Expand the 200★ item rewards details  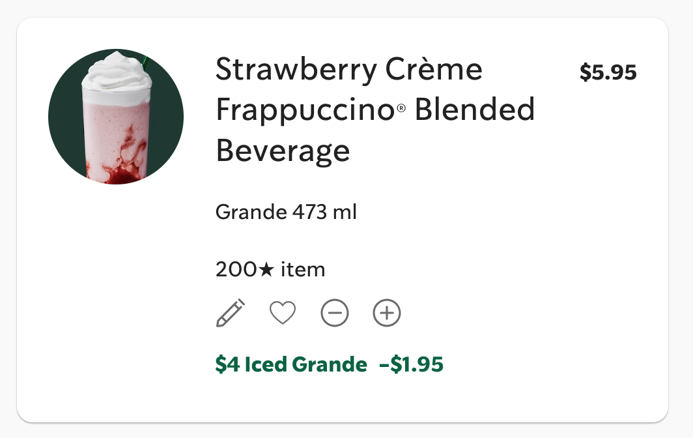pos(270,269)
